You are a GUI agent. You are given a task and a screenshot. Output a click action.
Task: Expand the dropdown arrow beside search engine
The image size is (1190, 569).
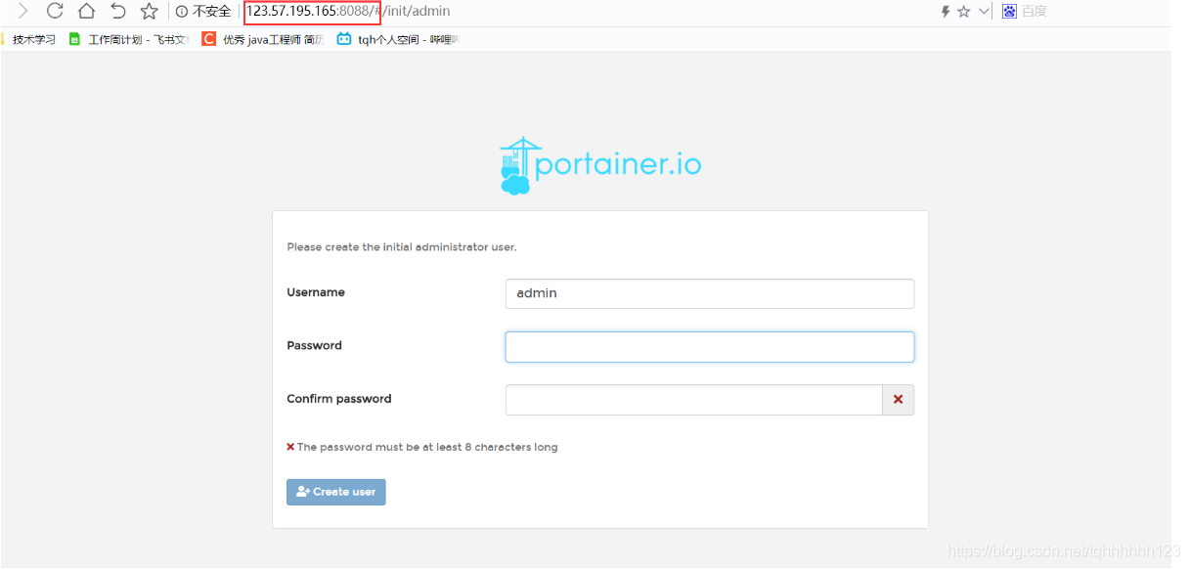point(984,12)
